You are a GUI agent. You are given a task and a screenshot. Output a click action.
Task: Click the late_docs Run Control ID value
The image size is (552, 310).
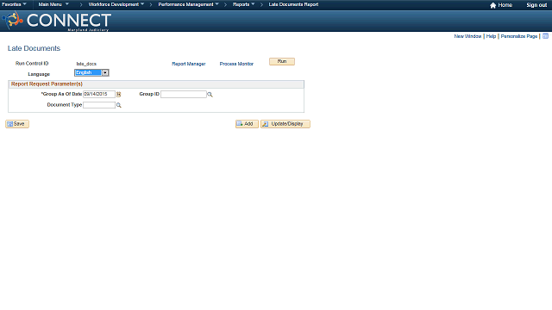(86, 64)
